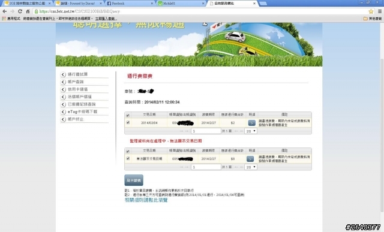Switch to the first browser tab starting SOE
Viewport: 384px width, 232px height.
click(x=27, y=4)
